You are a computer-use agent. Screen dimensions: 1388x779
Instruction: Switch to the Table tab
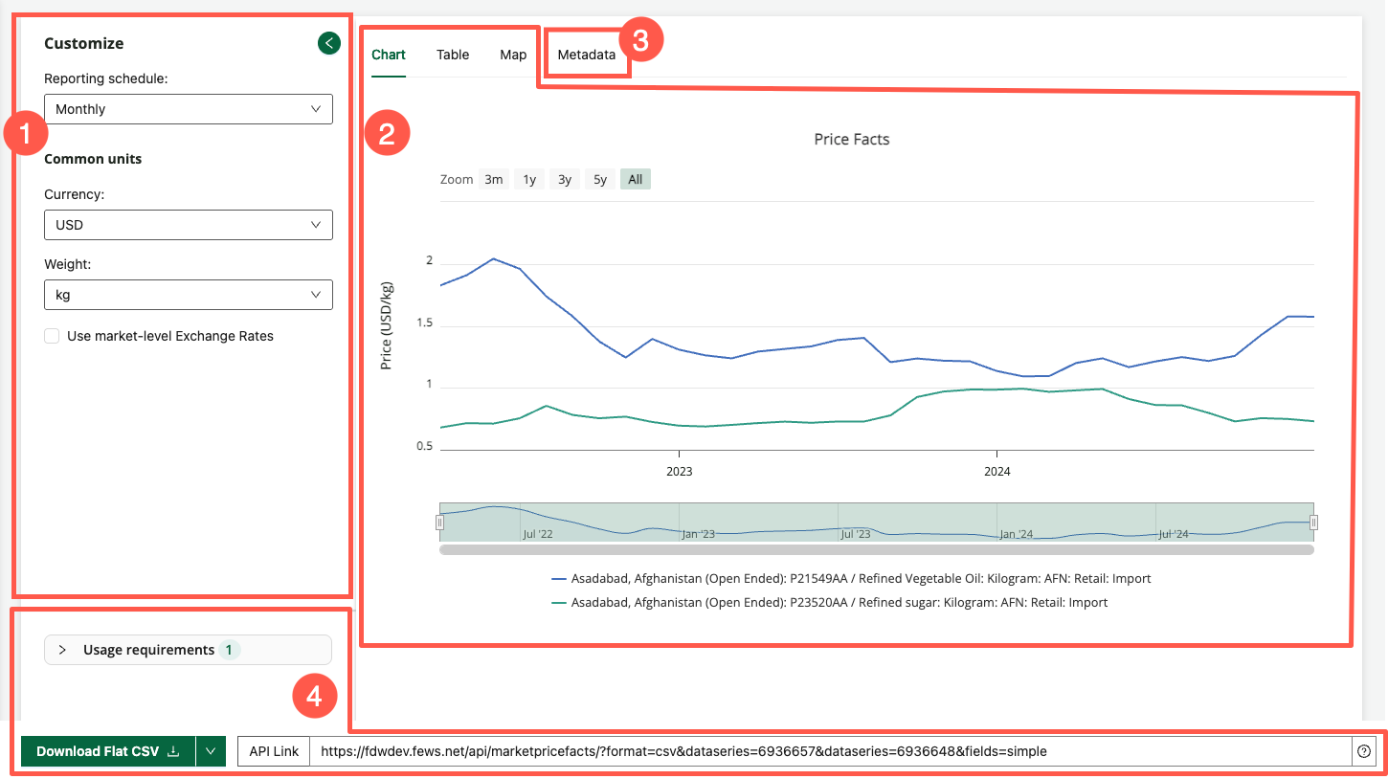click(452, 55)
